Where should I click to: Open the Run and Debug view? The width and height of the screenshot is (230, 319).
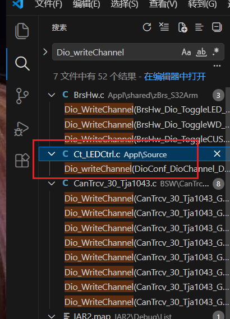[21, 129]
